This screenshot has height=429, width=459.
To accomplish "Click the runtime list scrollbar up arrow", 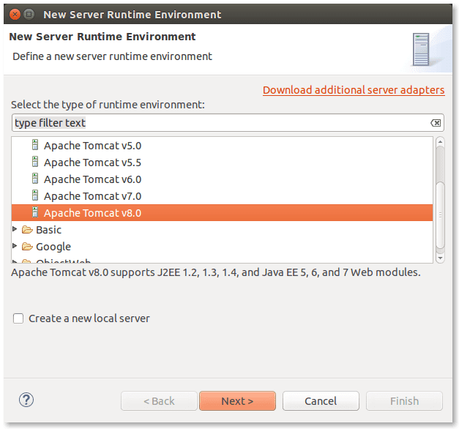I will point(440,142).
